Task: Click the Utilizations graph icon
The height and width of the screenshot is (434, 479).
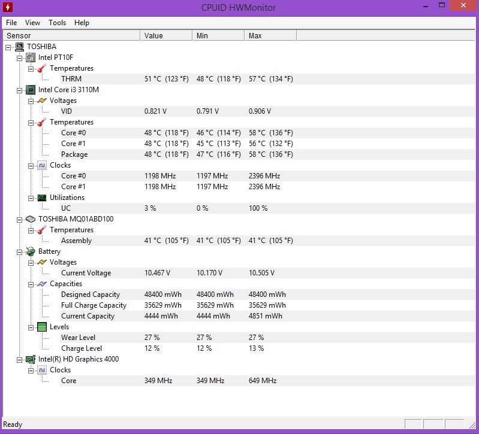Action: point(42,198)
